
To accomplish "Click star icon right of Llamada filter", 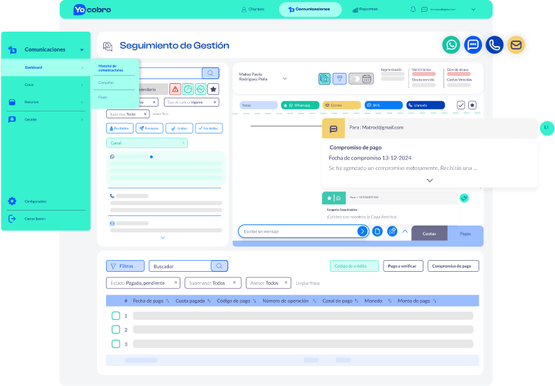I will pyautogui.click(x=472, y=105).
